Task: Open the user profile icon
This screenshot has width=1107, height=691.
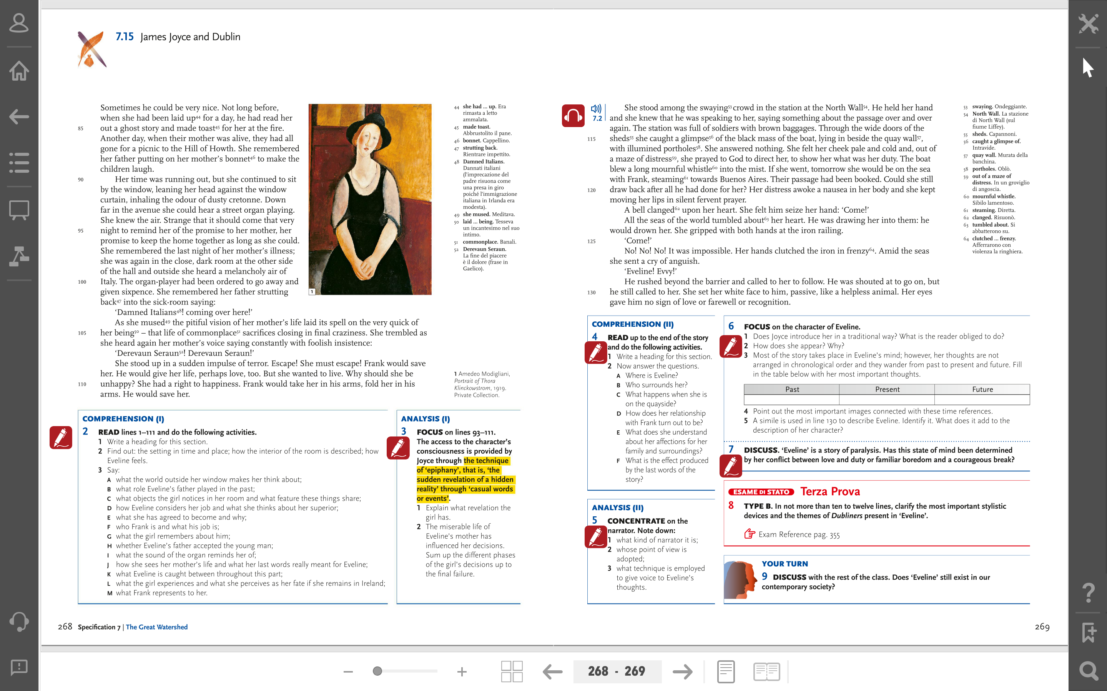Action: [19, 23]
